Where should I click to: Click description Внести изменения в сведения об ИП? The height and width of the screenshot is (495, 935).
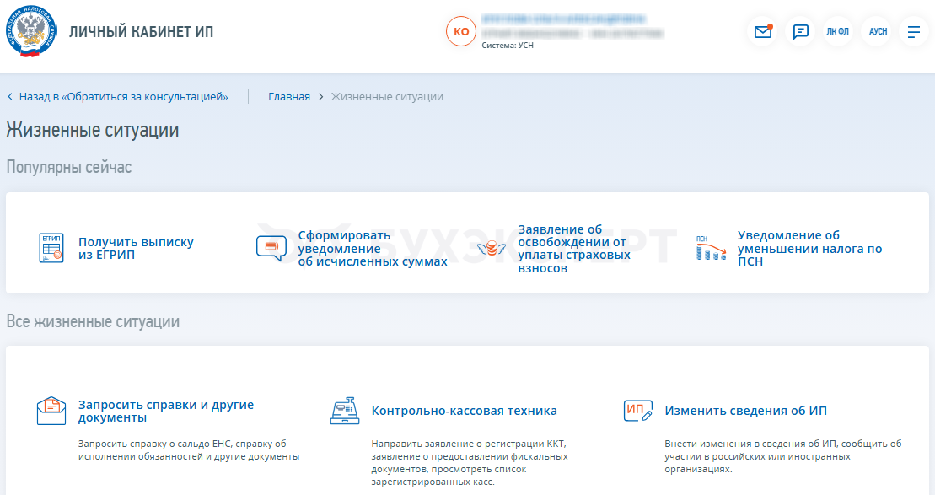[x=783, y=456]
